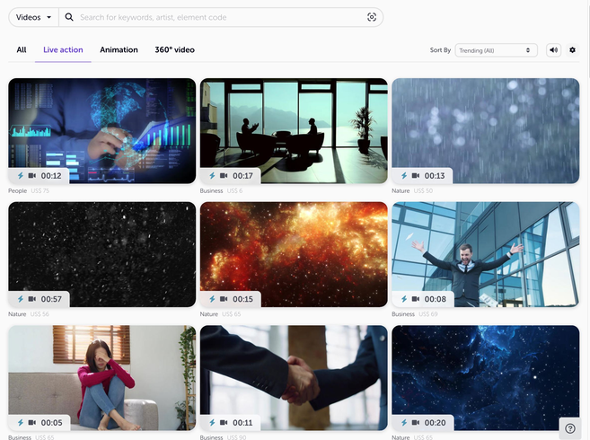Click the US$ 69 price text
This screenshot has height=440, width=590.
click(x=428, y=314)
